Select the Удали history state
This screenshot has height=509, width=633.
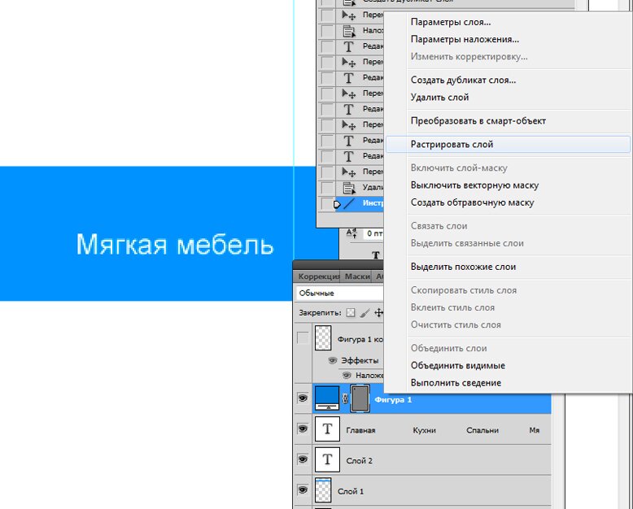360,188
